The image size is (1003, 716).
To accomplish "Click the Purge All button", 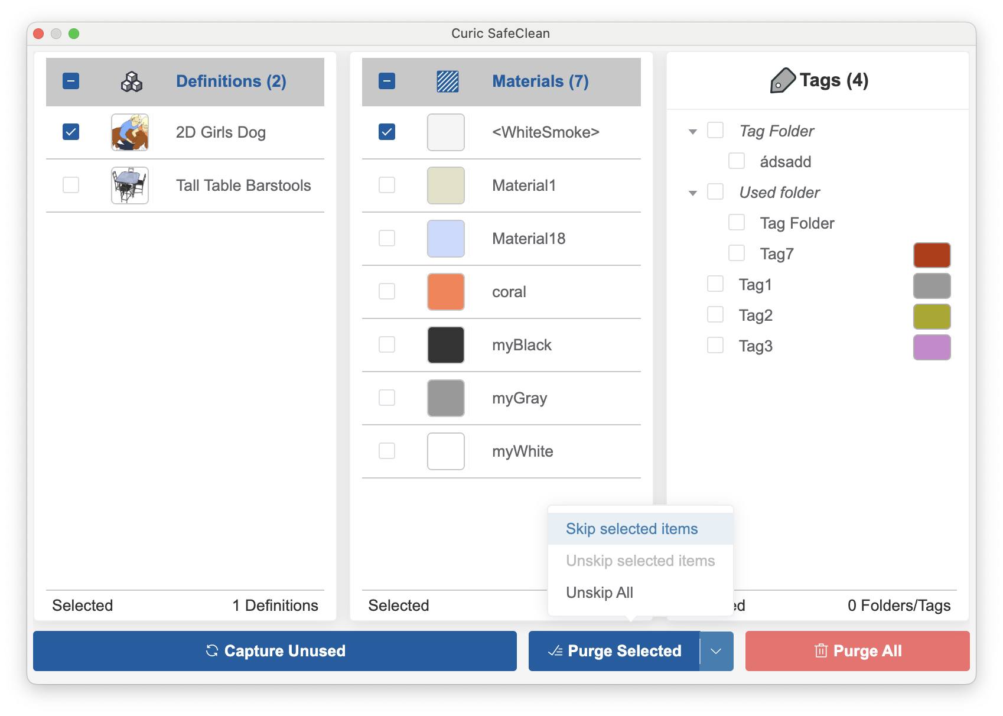I will [858, 651].
